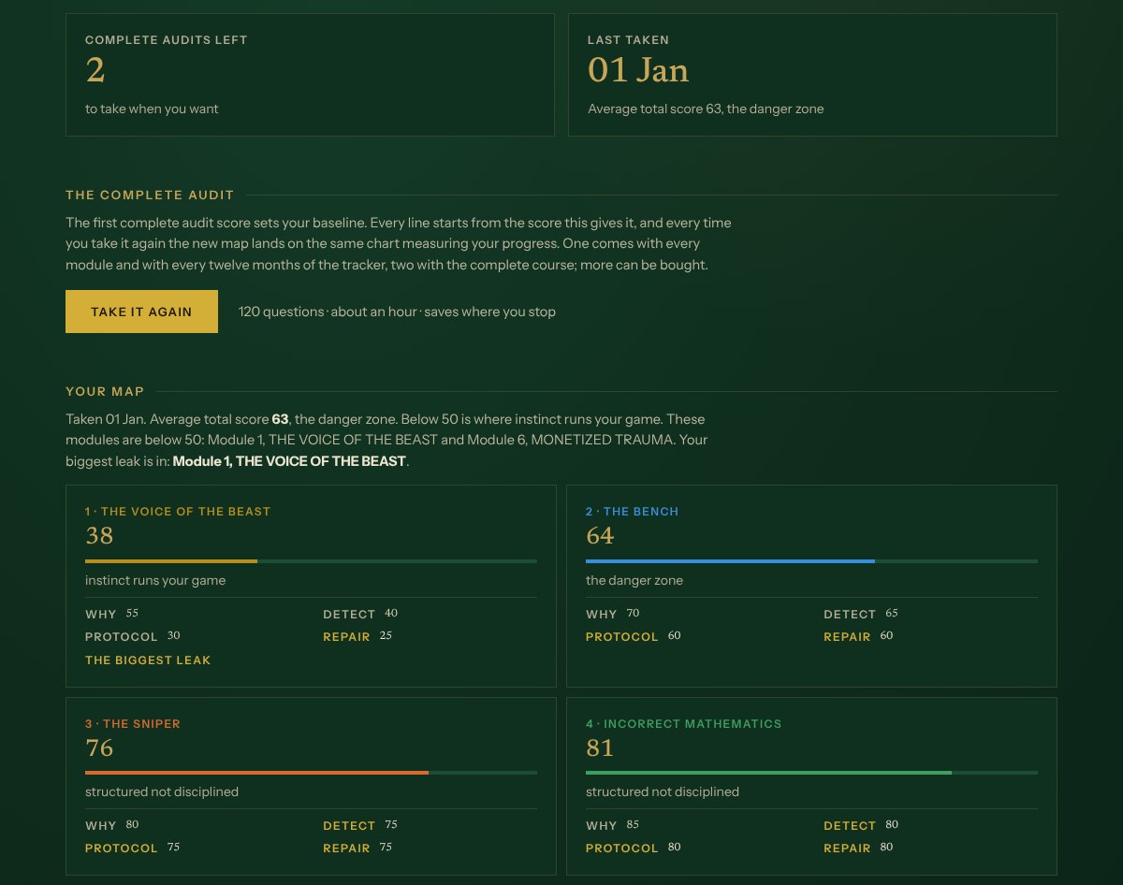This screenshot has height=885, width=1123.
Task: Open the Incorrect Mathematics module heading
Action: [683, 724]
